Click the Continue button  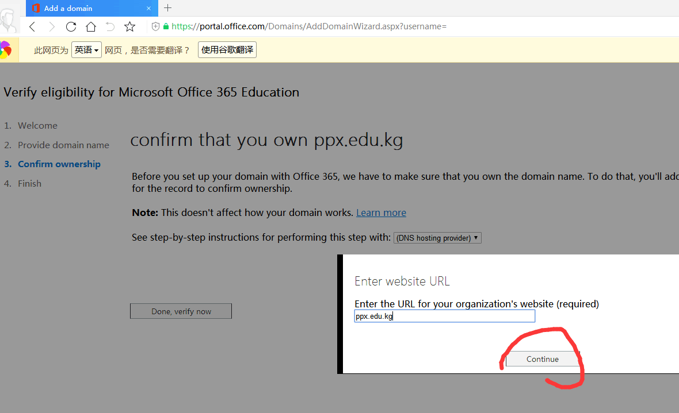(x=543, y=359)
